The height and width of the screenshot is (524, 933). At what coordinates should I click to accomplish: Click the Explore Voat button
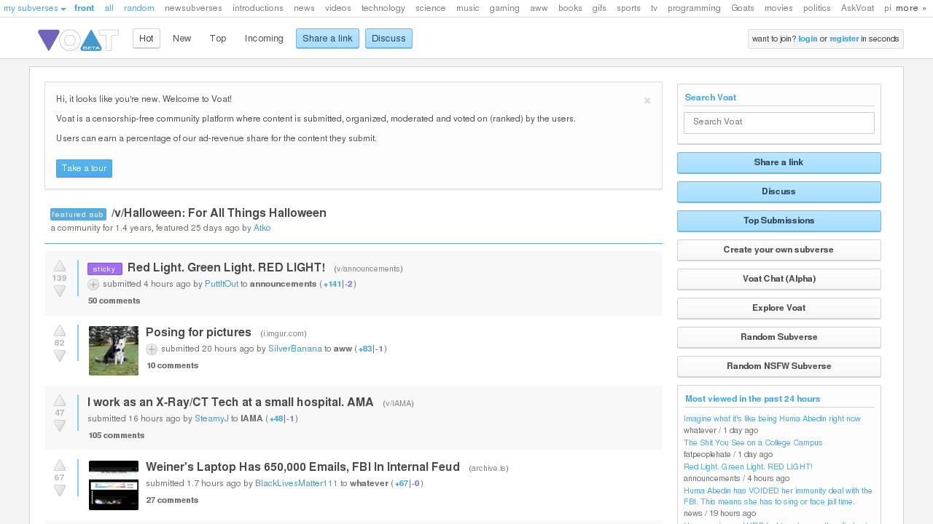[x=779, y=309]
